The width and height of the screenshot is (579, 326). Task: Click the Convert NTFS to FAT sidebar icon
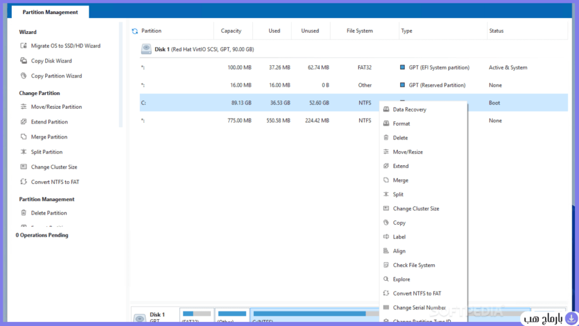point(24,182)
